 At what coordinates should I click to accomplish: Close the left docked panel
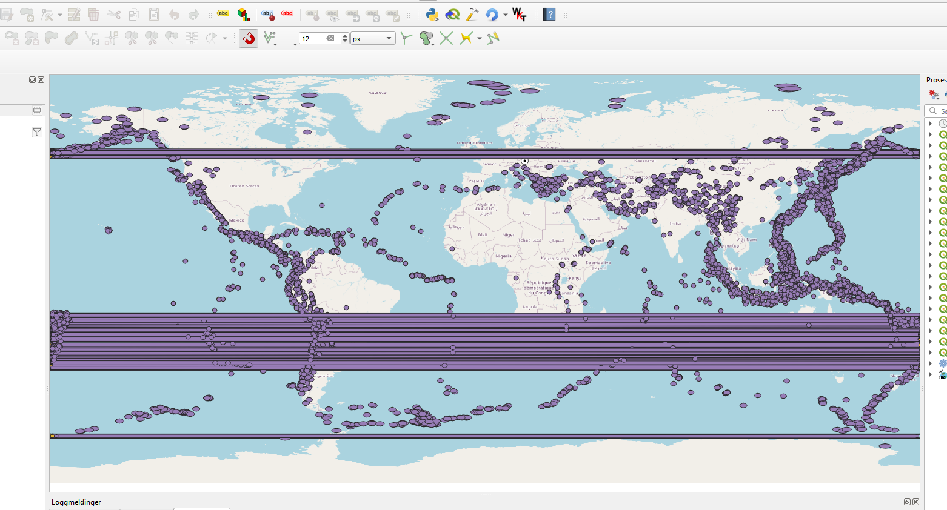click(41, 79)
